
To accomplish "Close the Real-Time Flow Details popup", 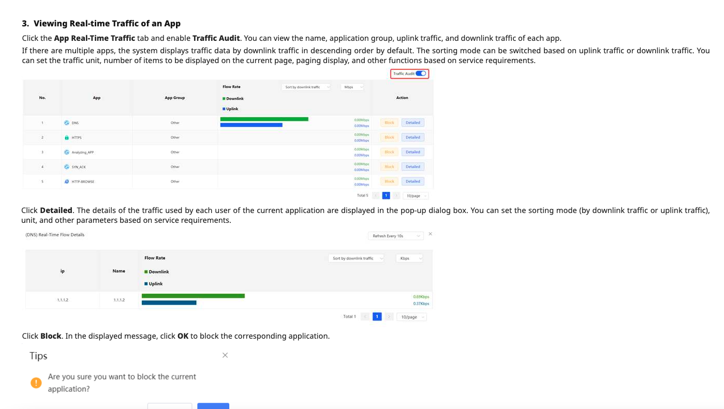I will (431, 234).
